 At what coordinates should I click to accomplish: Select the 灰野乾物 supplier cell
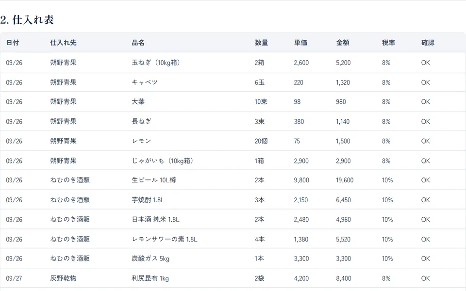(63, 278)
